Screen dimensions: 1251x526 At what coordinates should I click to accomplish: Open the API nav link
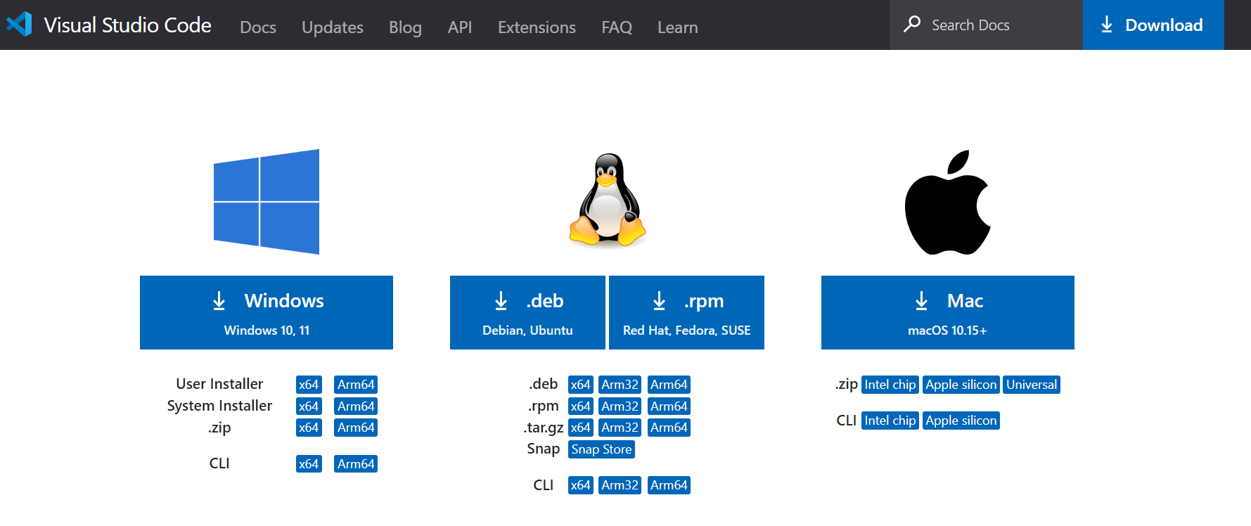tap(460, 27)
